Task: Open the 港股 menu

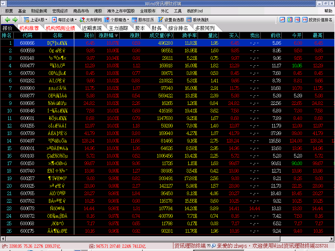Action: click(x=98, y=11)
